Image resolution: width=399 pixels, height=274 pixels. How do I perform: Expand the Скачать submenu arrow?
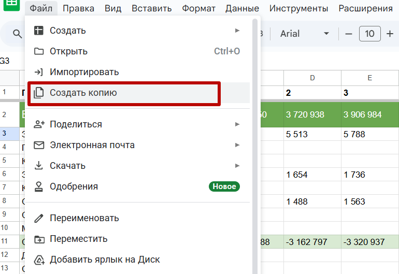coord(237,166)
